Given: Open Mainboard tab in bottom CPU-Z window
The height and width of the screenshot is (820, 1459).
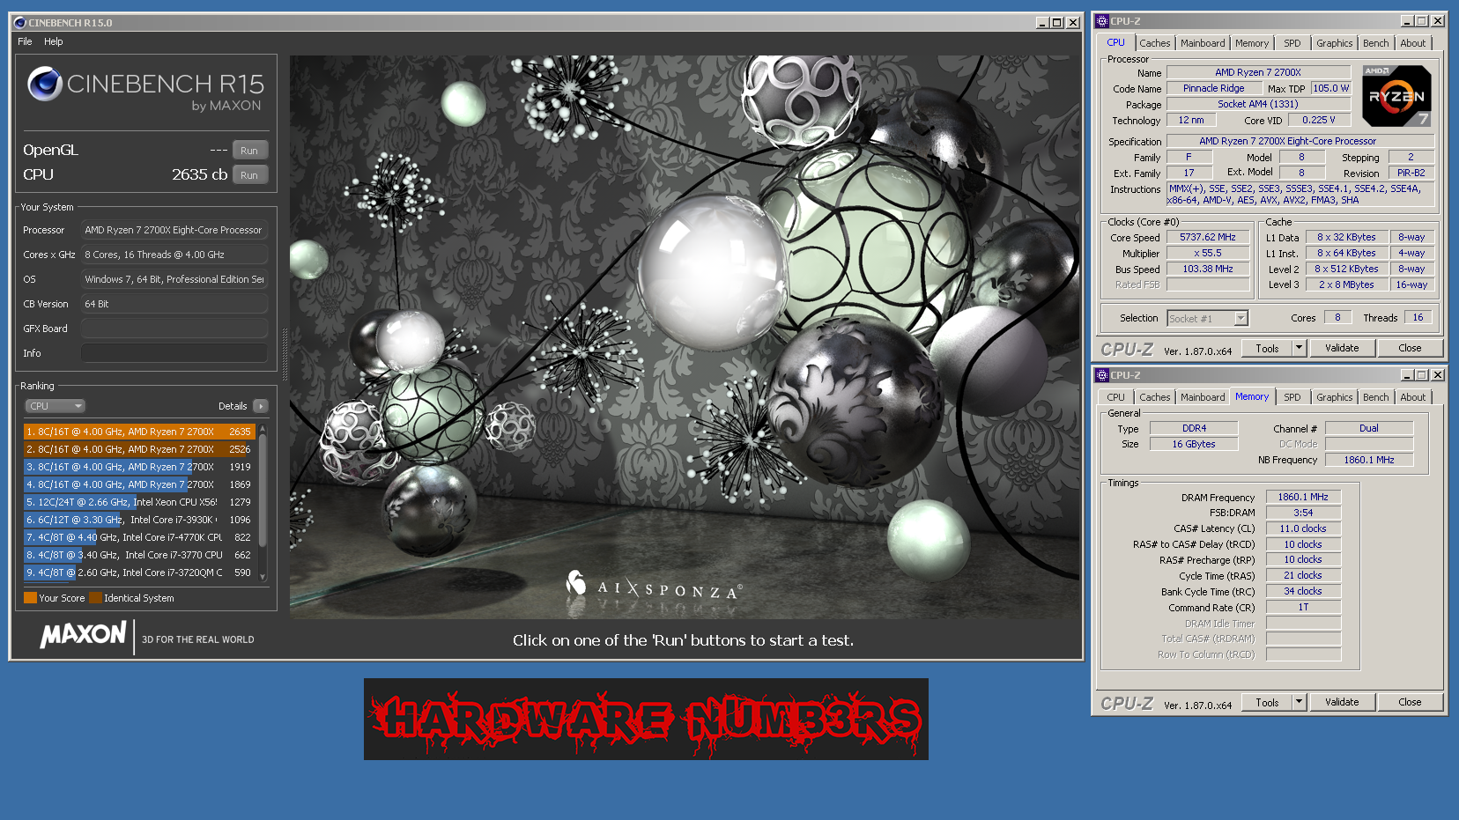Looking at the screenshot, I should coord(1203,397).
